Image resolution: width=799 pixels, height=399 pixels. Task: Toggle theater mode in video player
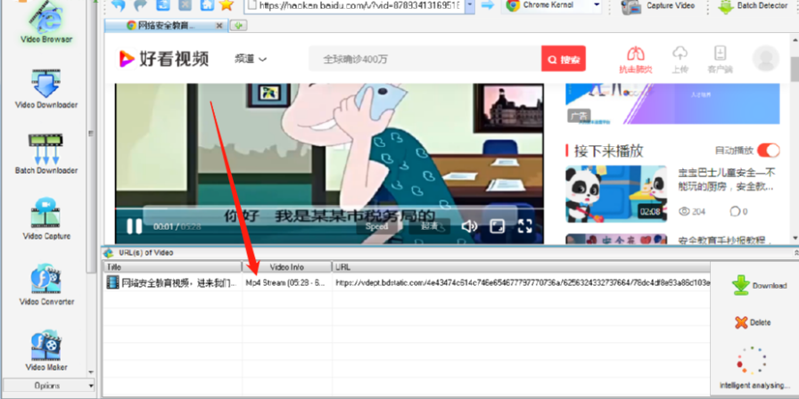[x=497, y=226]
